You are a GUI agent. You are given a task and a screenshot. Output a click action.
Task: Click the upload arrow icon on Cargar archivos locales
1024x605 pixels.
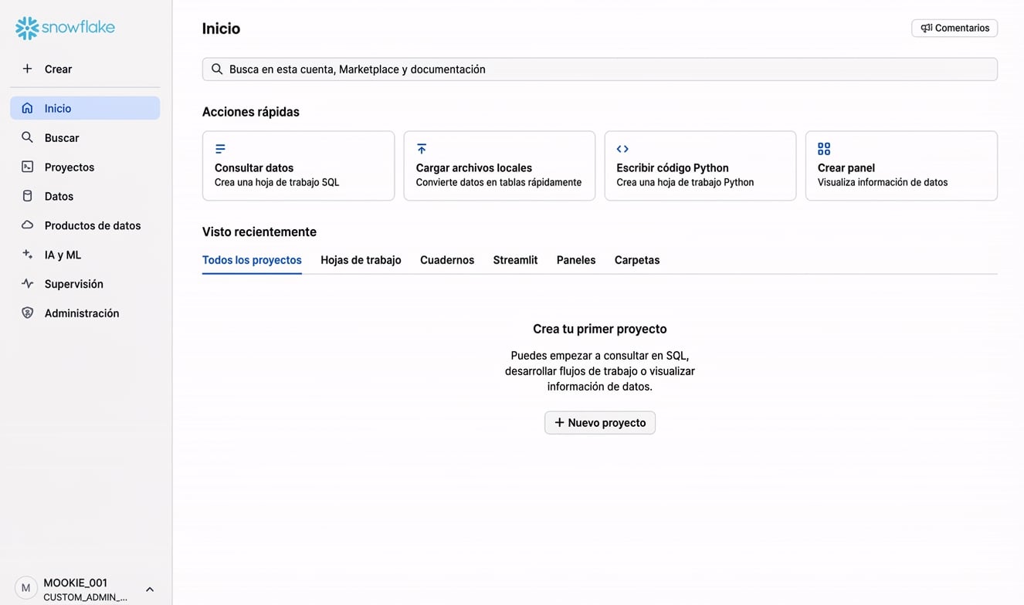click(x=422, y=149)
